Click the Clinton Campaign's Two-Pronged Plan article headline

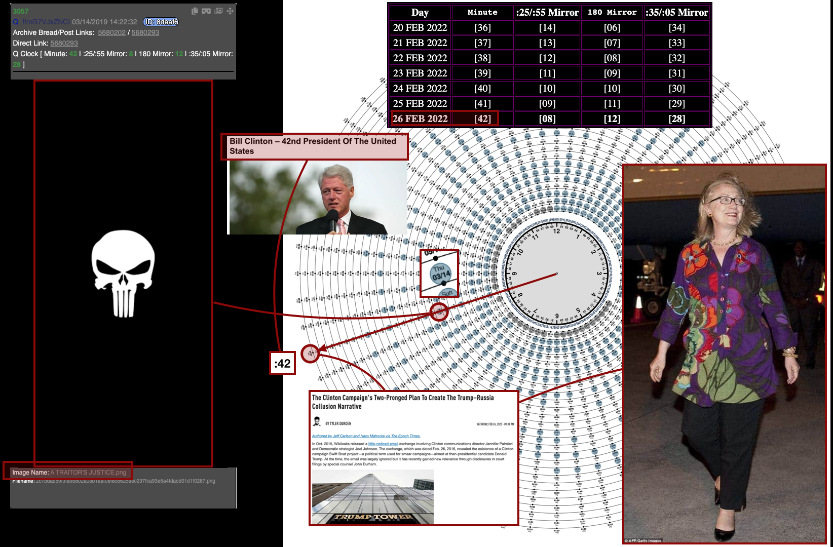tap(403, 402)
